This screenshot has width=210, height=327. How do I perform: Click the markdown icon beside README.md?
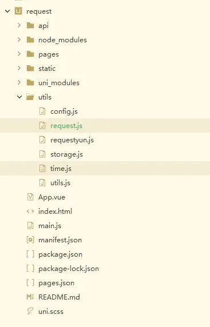[30, 297]
